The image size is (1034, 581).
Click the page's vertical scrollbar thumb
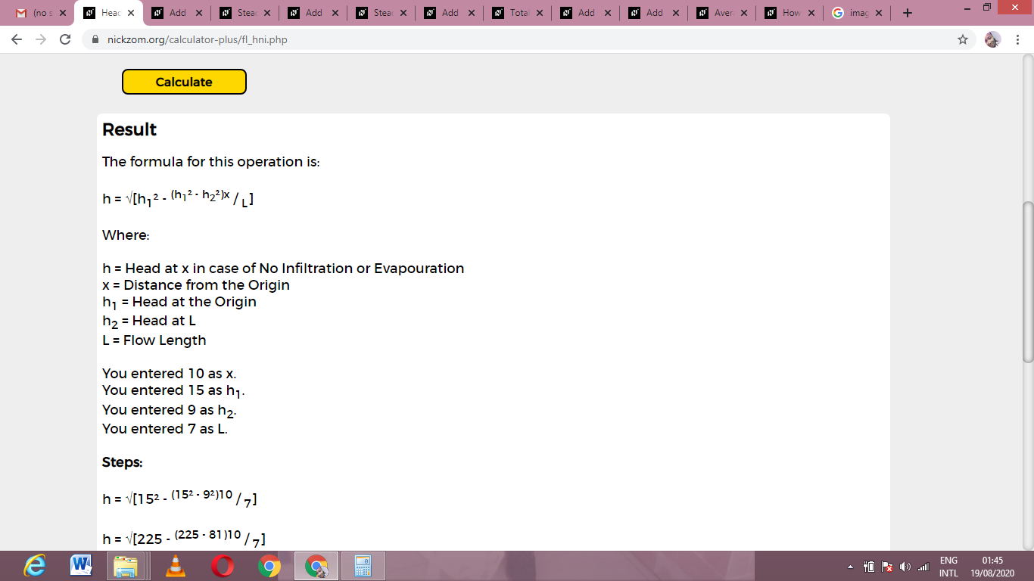tap(1027, 282)
